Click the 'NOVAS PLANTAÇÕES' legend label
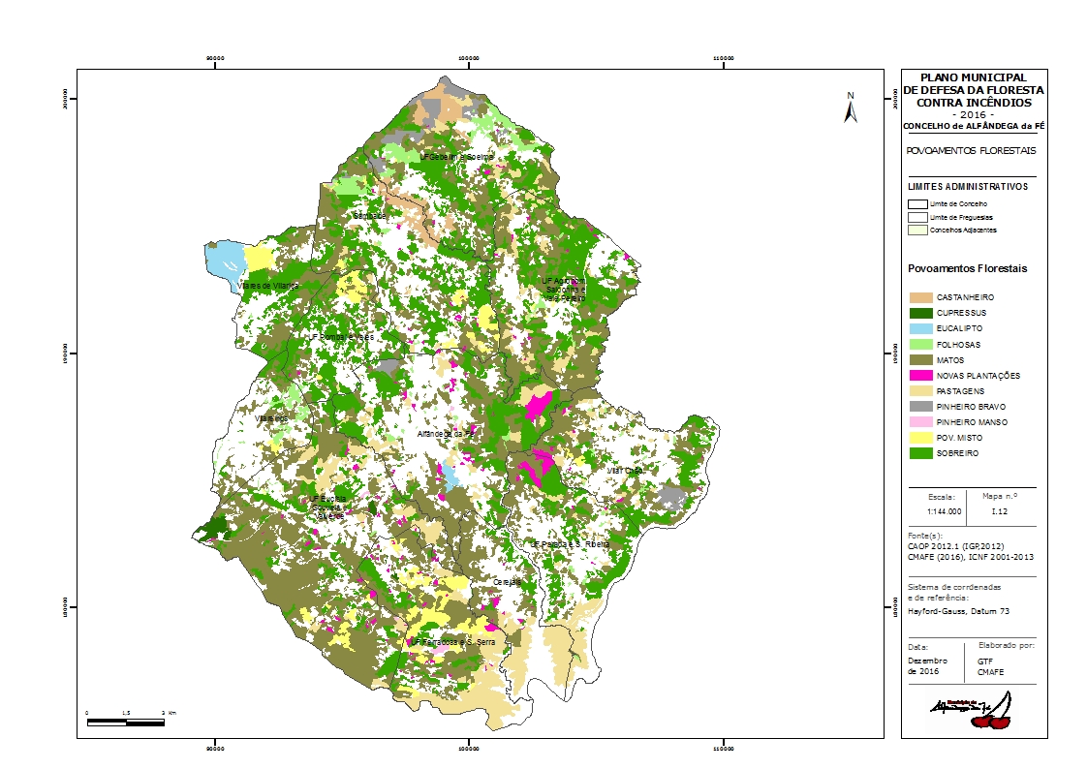The height and width of the screenshot is (769, 1087). point(978,376)
